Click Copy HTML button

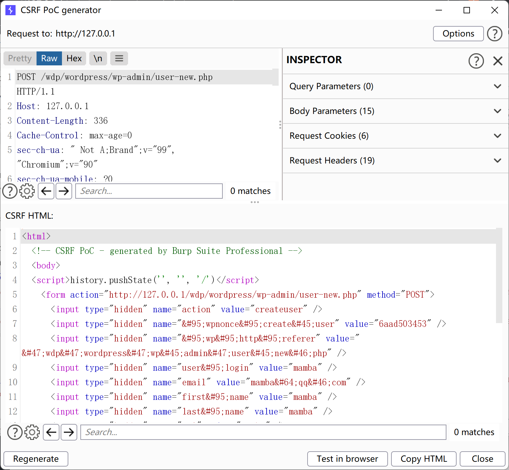click(424, 459)
